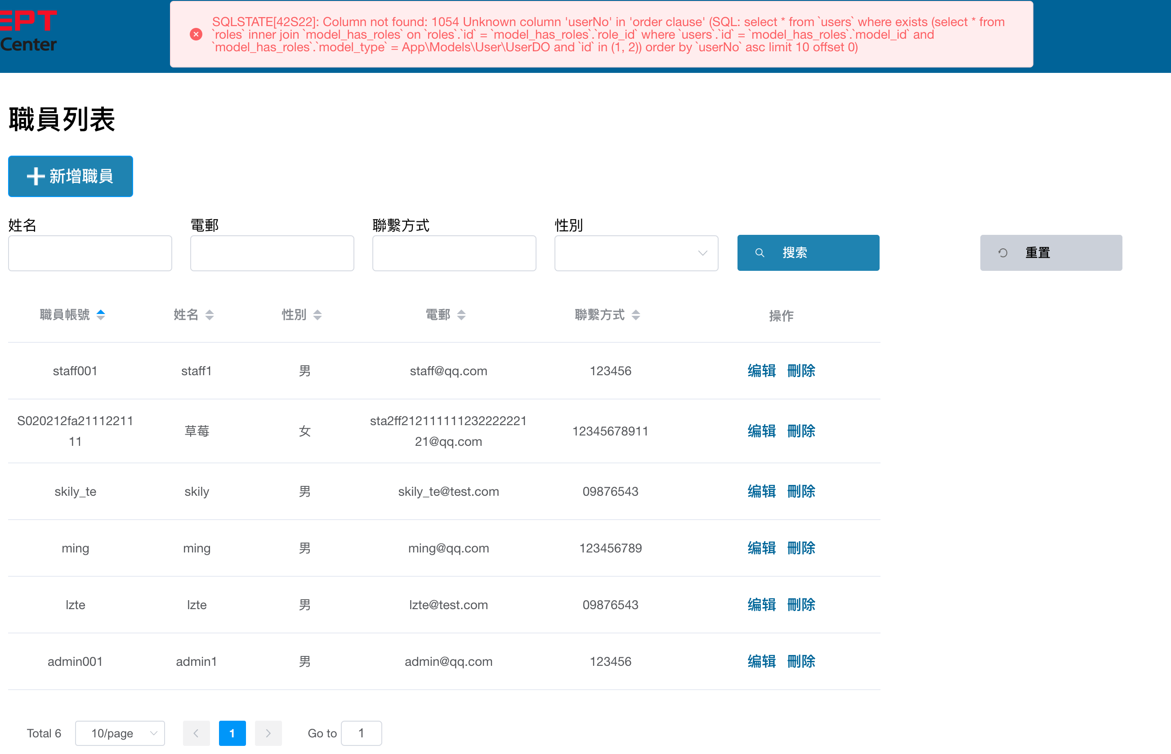Click the 搜索 search button
The height and width of the screenshot is (754, 1171).
click(808, 253)
